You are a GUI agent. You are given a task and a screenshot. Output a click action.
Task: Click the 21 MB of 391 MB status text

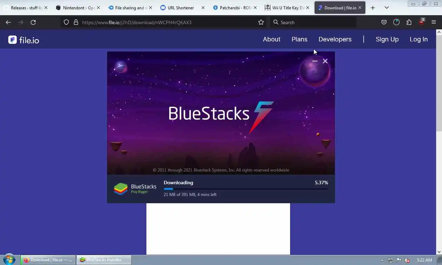click(x=190, y=195)
